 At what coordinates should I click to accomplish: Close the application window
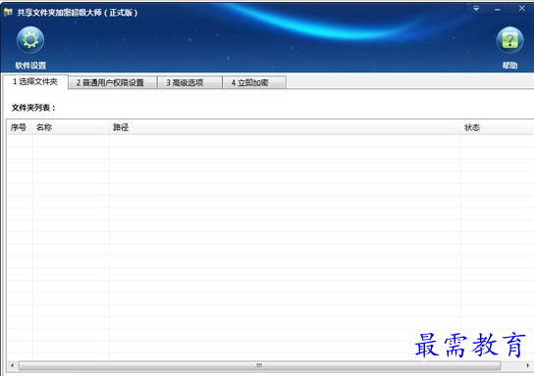[522, 9]
